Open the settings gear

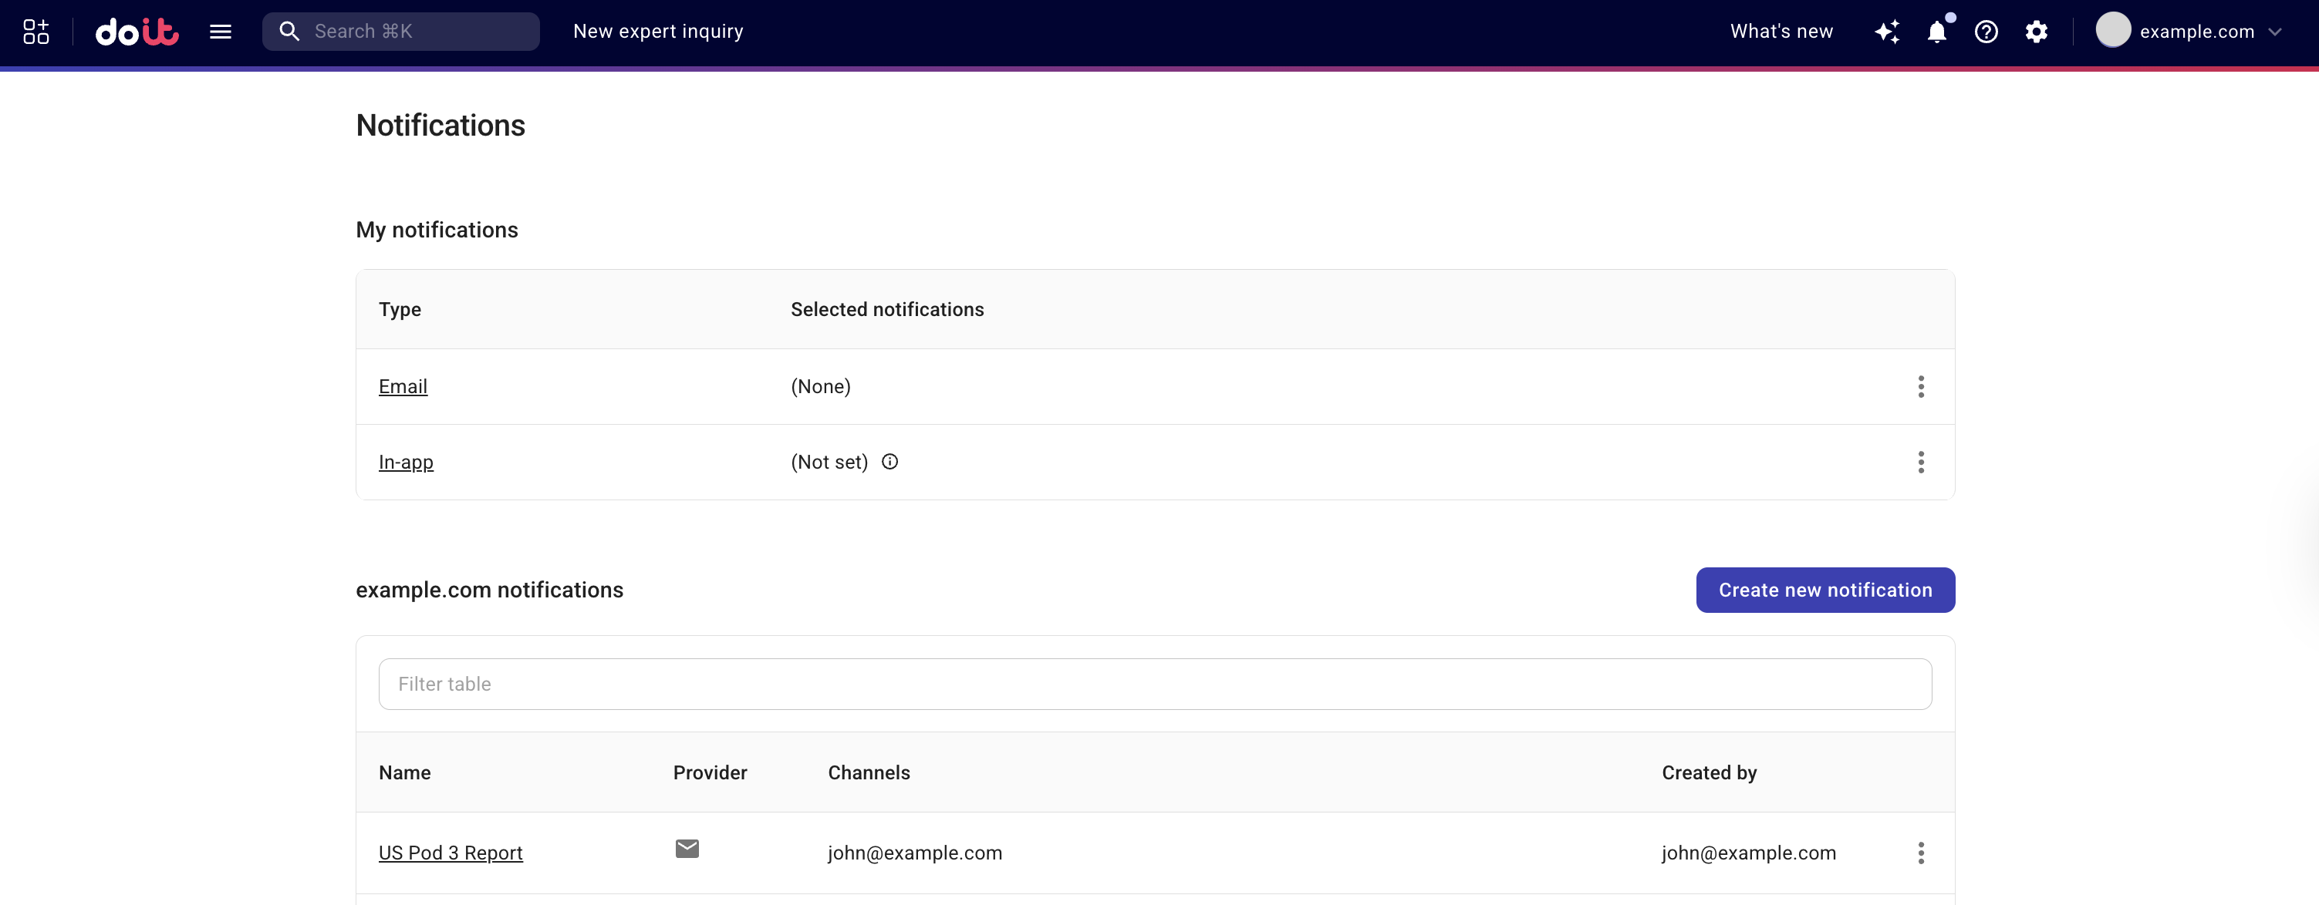click(x=2037, y=32)
